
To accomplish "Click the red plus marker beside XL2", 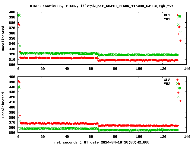I will 177,80.
